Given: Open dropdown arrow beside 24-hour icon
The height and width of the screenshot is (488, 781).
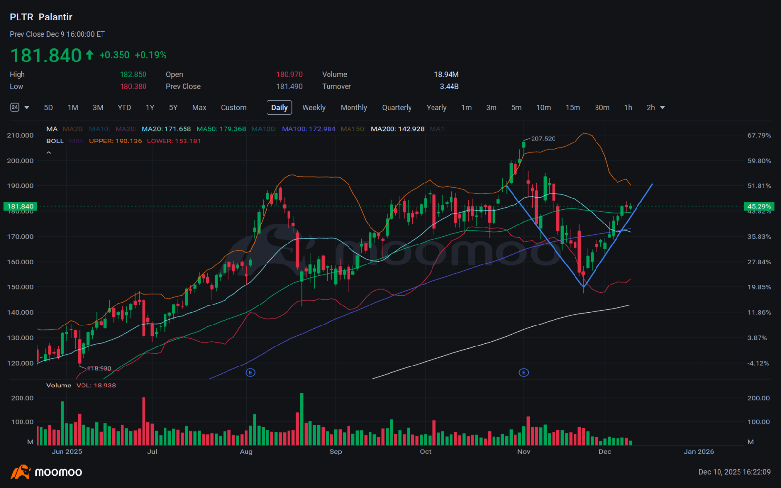Looking at the screenshot, I should pos(27,107).
